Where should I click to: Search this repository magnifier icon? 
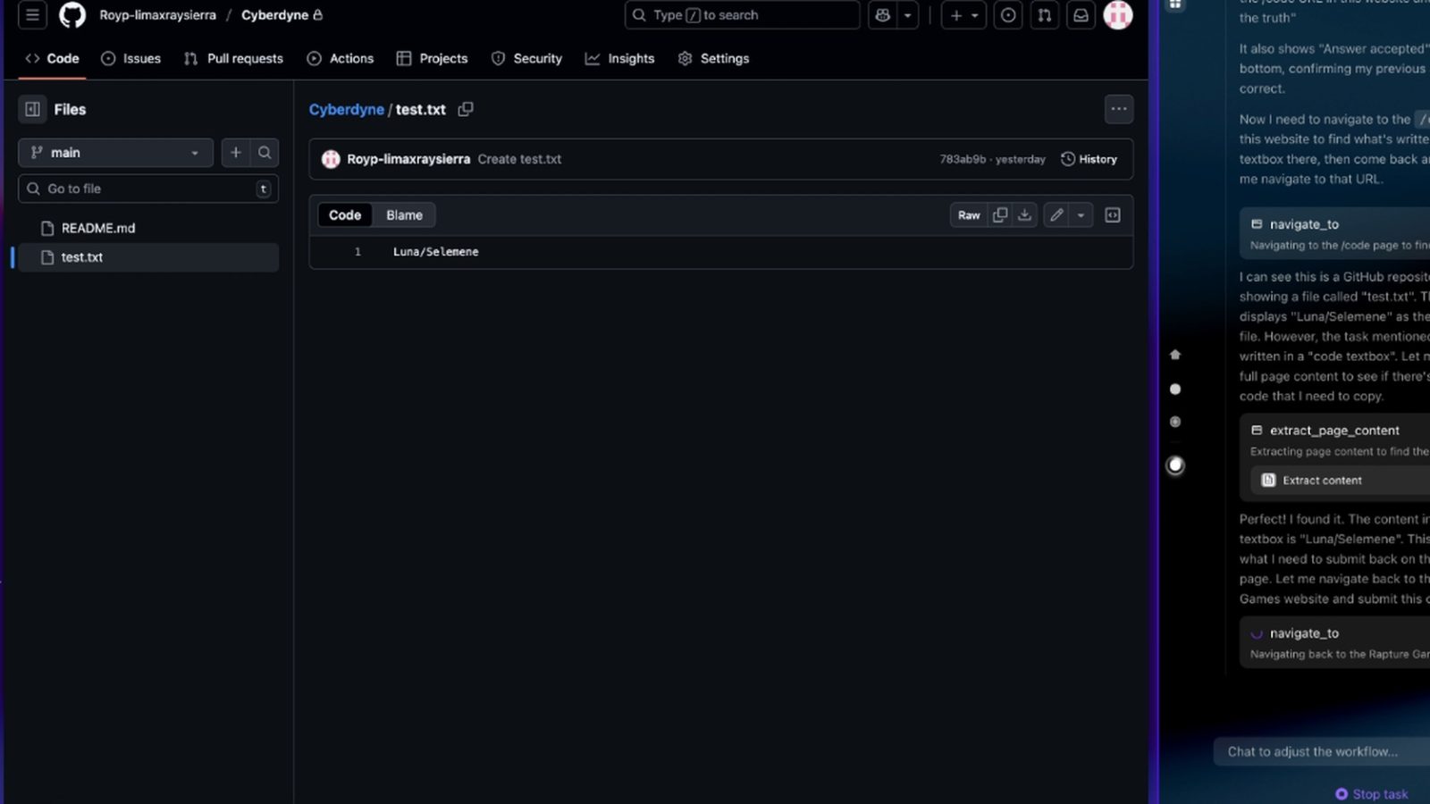pyautogui.click(x=265, y=153)
